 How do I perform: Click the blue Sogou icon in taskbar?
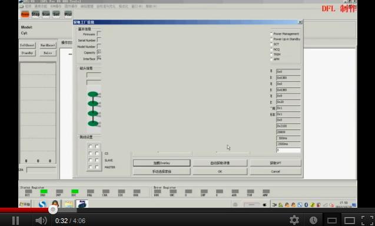(42, 204)
